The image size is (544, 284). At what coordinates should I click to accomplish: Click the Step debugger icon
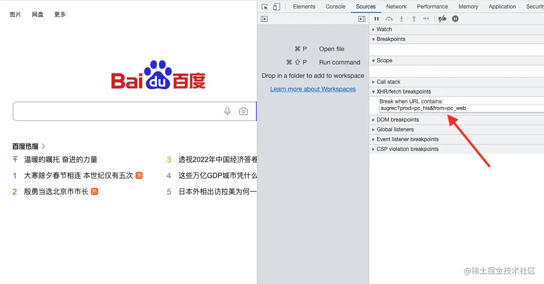click(426, 19)
